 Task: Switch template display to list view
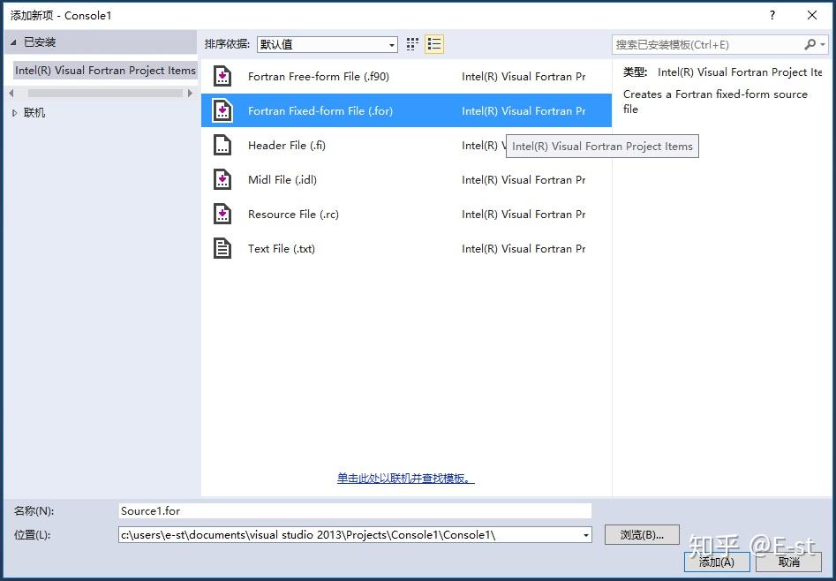coord(433,43)
